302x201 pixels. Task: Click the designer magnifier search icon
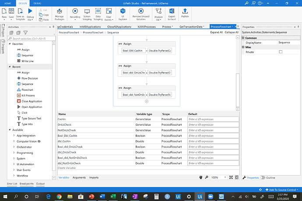[x=207, y=177]
